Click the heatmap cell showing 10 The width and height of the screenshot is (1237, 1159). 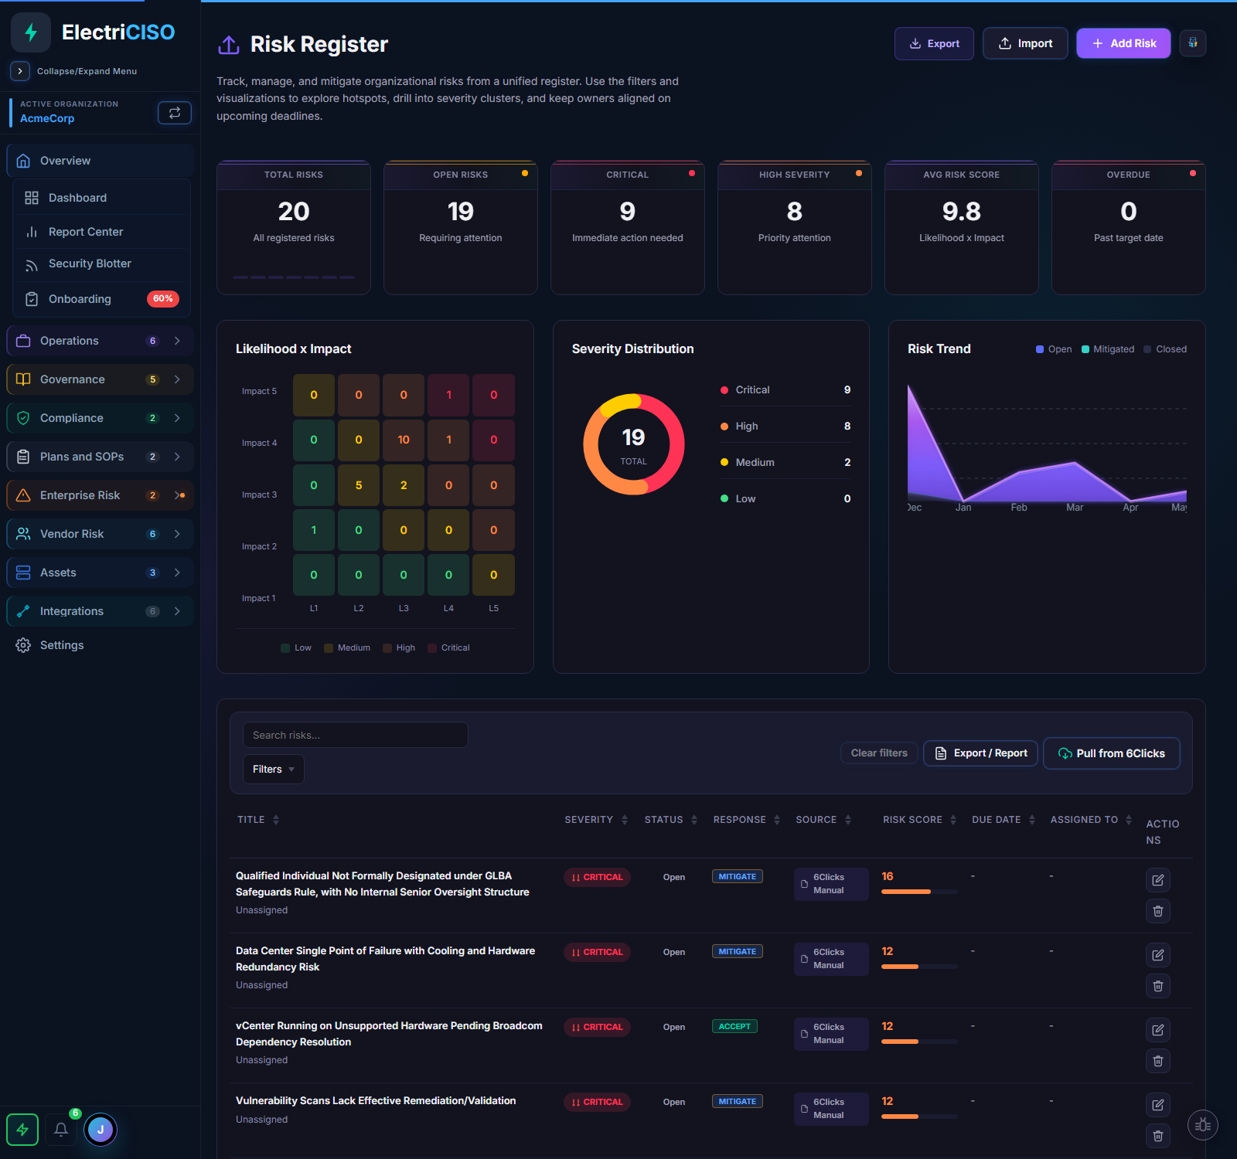[404, 440]
